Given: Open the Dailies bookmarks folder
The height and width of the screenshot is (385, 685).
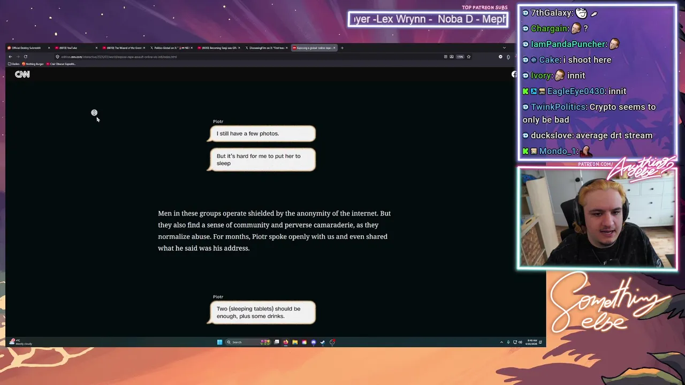Looking at the screenshot, I should [x=14, y=64].
